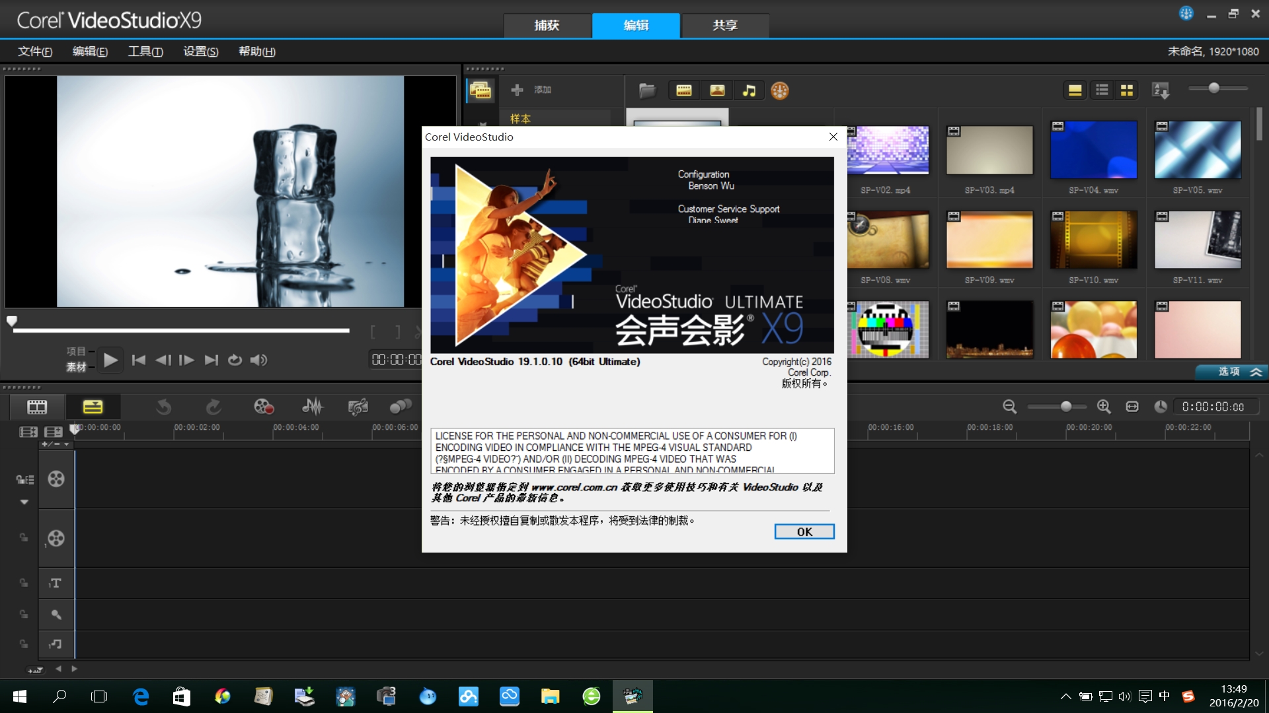Toggle Repeat playback loop button
The width and height of the screenshot is (1269, 713).
[235, 360]
